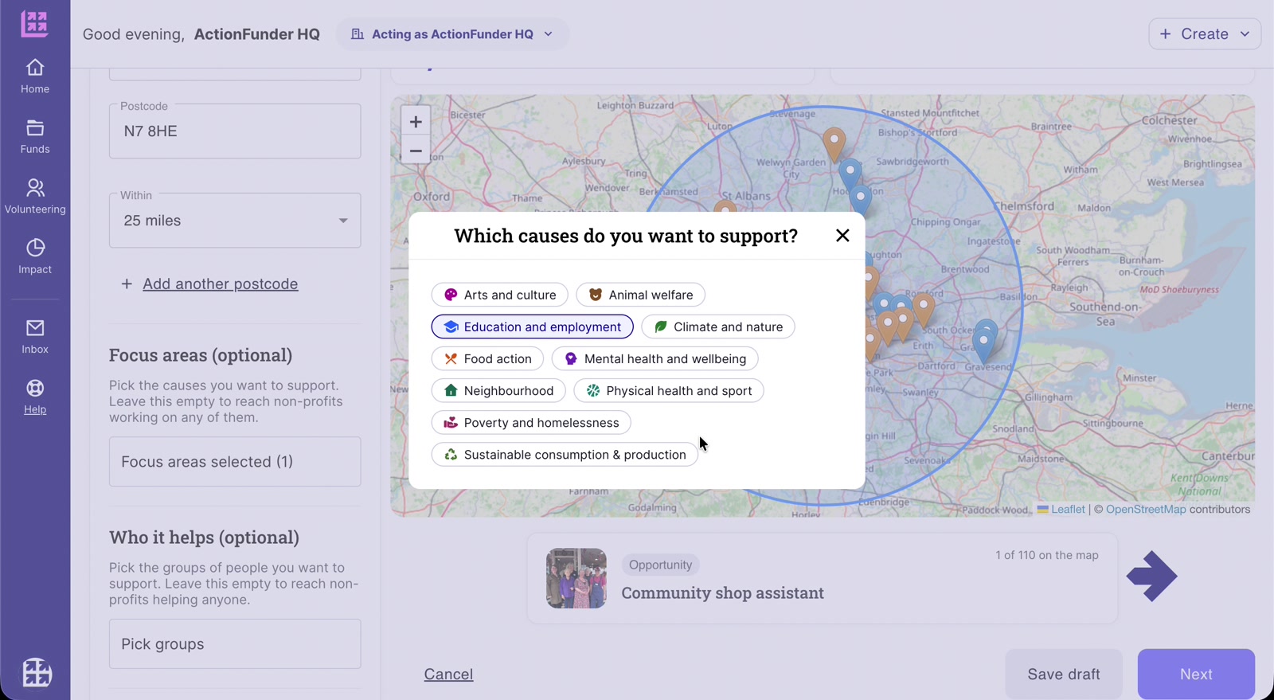Open the OpenStreetMap attribution link
This screenshot has width=1274, height=700.
pyautogui.click(x=1146, y=510)
